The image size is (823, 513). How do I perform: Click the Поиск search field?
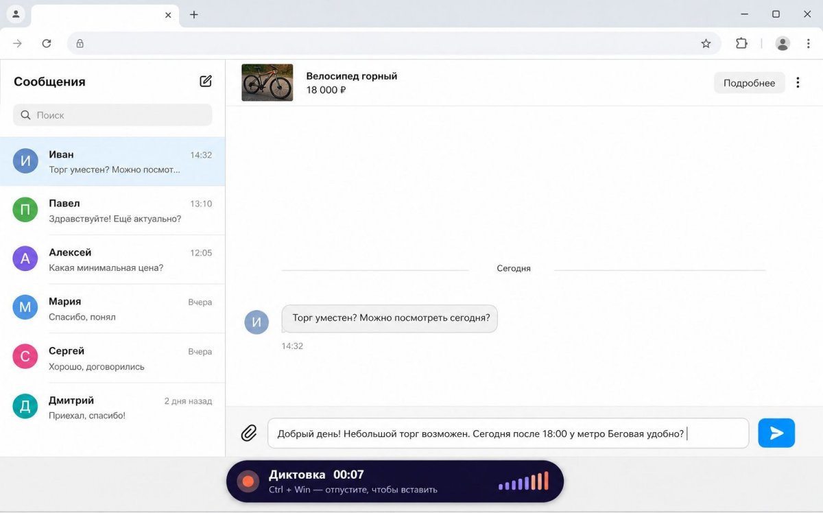pos(112,115)
